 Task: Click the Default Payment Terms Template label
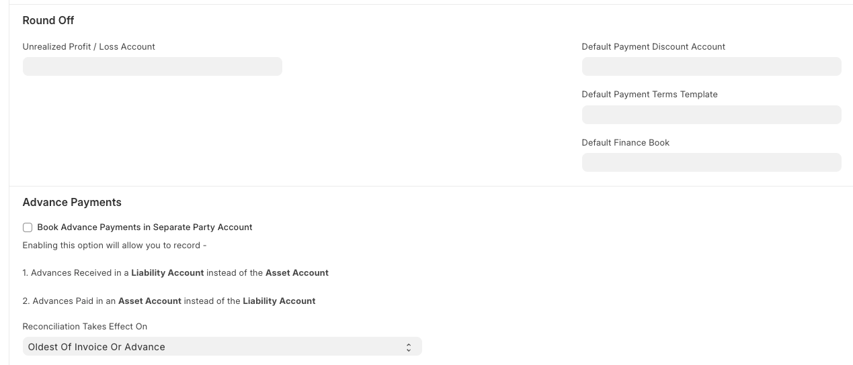coord(649,95)
